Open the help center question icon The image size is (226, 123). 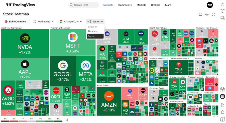point(222,119)
